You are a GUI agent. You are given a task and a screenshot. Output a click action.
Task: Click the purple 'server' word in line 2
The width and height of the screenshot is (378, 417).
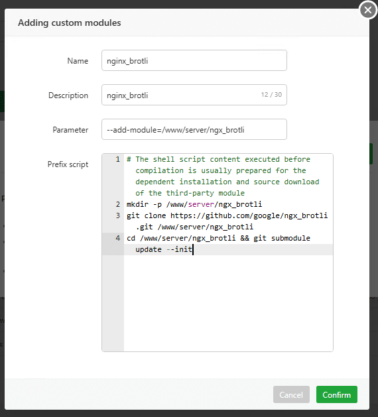pos(201,204)
